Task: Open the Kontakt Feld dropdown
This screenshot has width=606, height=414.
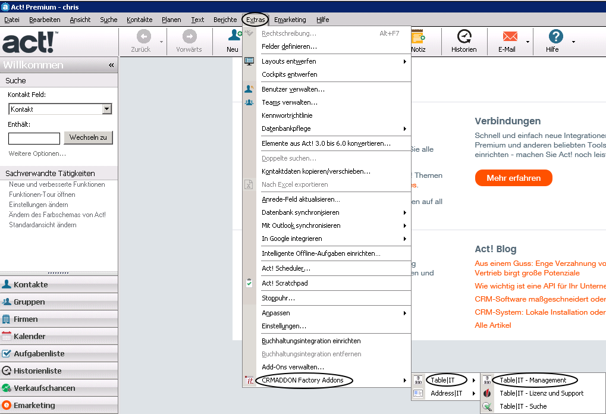Action: 107,109
